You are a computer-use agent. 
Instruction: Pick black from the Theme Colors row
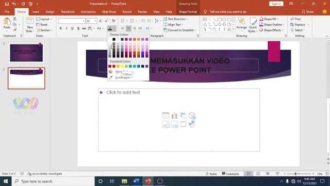[114, 39]
